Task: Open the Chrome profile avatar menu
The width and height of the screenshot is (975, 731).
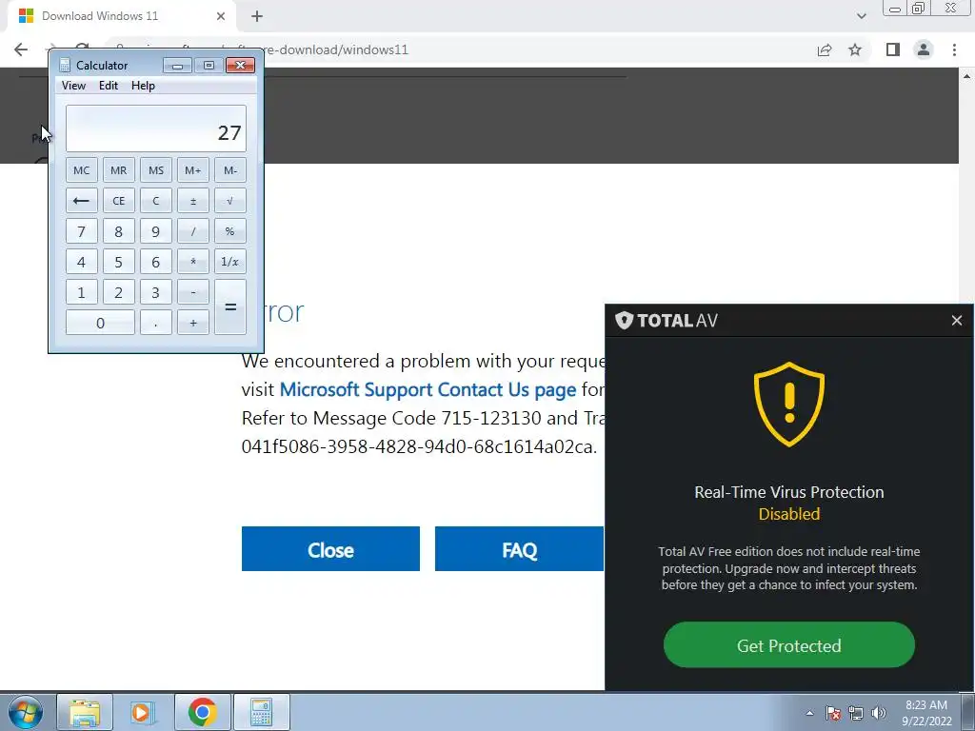Action: click(924, 49)
